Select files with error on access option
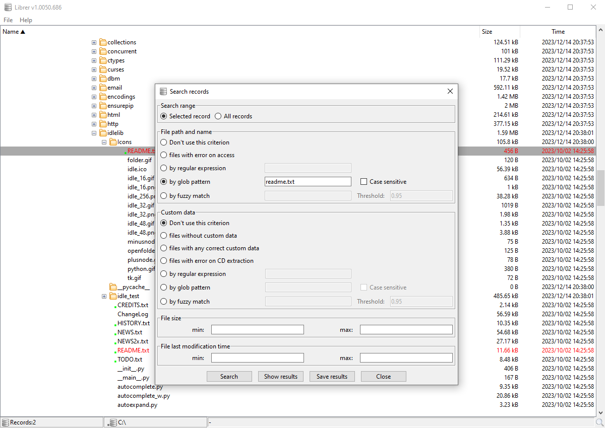 (164, 155)
